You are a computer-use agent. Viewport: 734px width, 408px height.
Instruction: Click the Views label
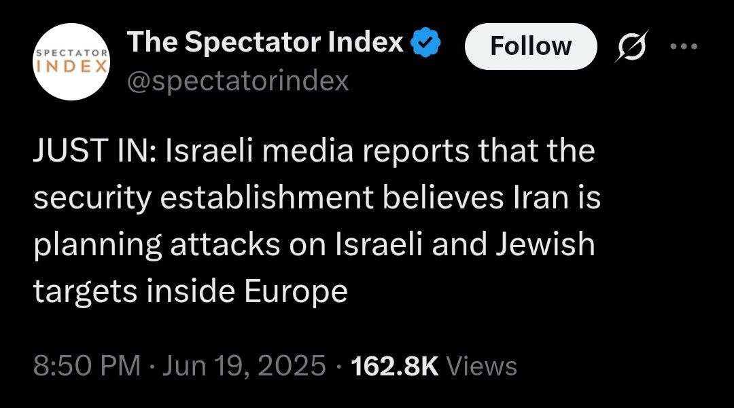tap(484, 366)
